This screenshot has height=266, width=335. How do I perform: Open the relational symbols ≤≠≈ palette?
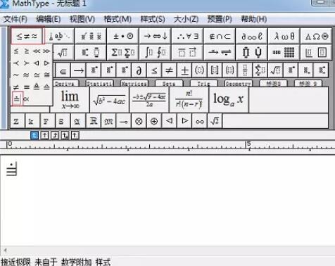coord(27,36)
